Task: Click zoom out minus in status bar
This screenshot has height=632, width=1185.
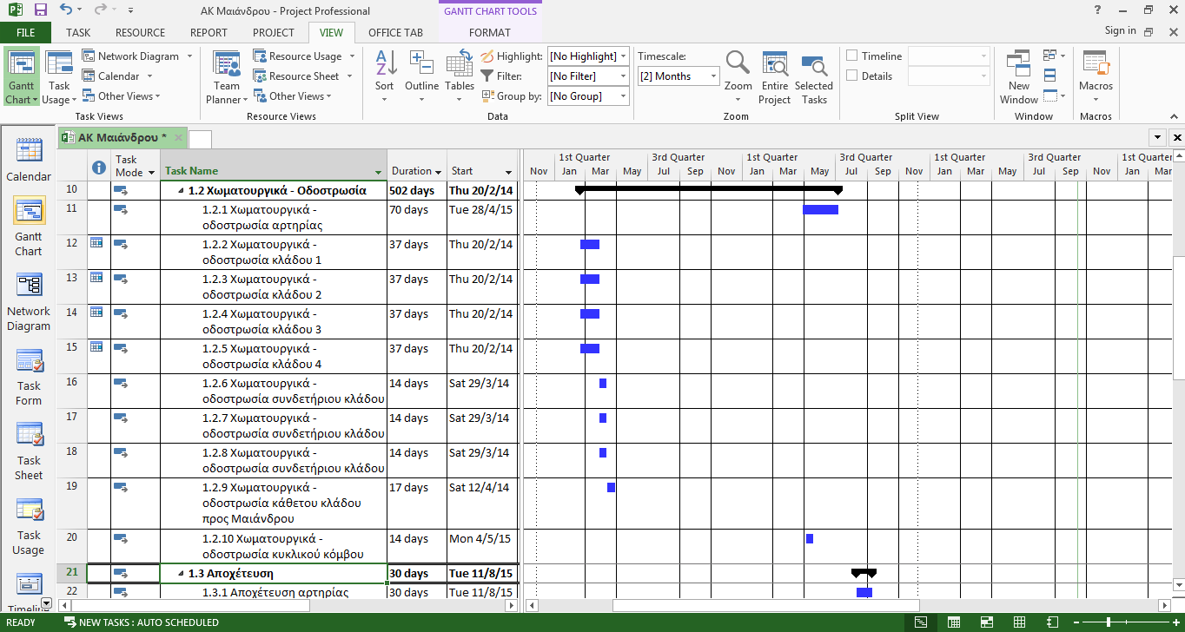Action: [1075, 622]
